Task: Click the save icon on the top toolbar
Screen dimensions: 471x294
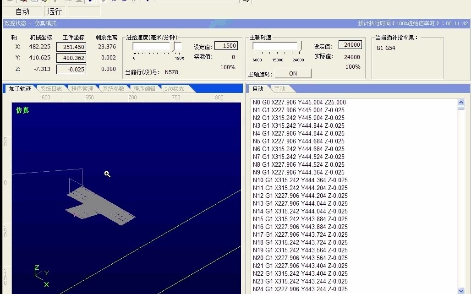Action: (34, 2)
